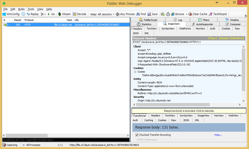Click the Protocol column header
Image resolution: width=249 pixels, height=149 pixels.
pyautogui.click(x=29, y=20)
